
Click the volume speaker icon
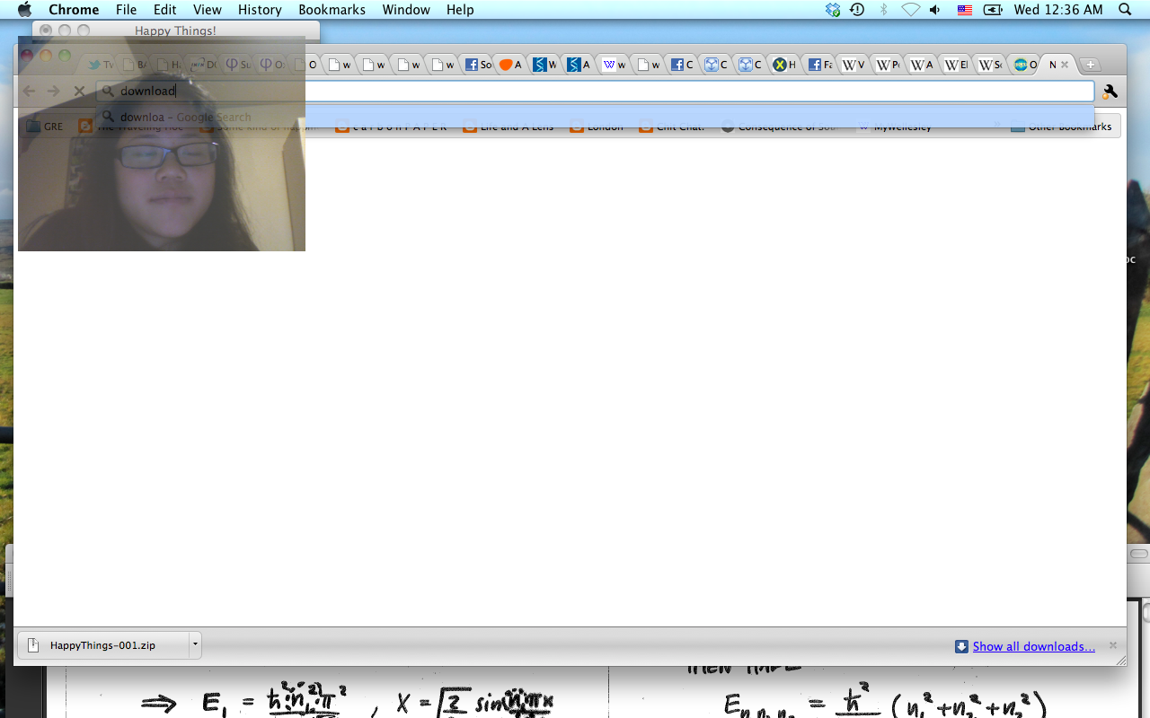pyautogui.click(x=935, y=10)
